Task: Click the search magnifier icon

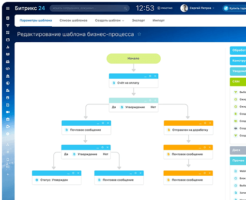Action: (x=125, y=8)
